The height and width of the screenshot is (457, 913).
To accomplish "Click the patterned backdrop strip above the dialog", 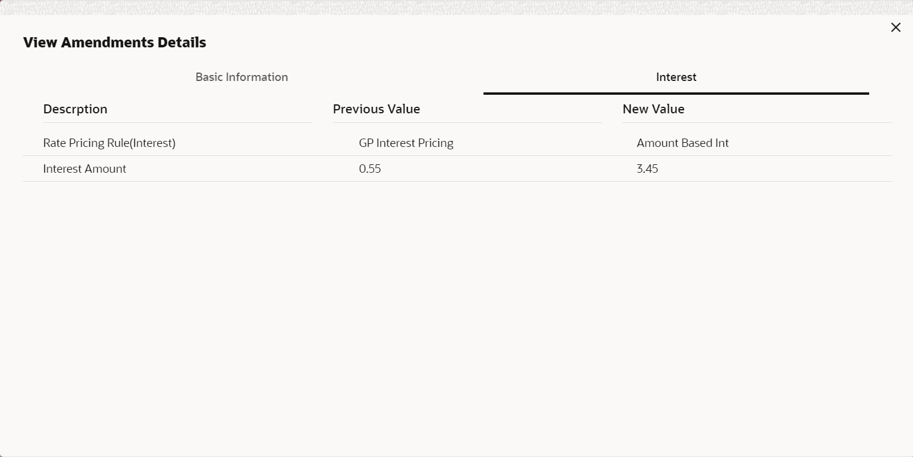I will point(456,7).
